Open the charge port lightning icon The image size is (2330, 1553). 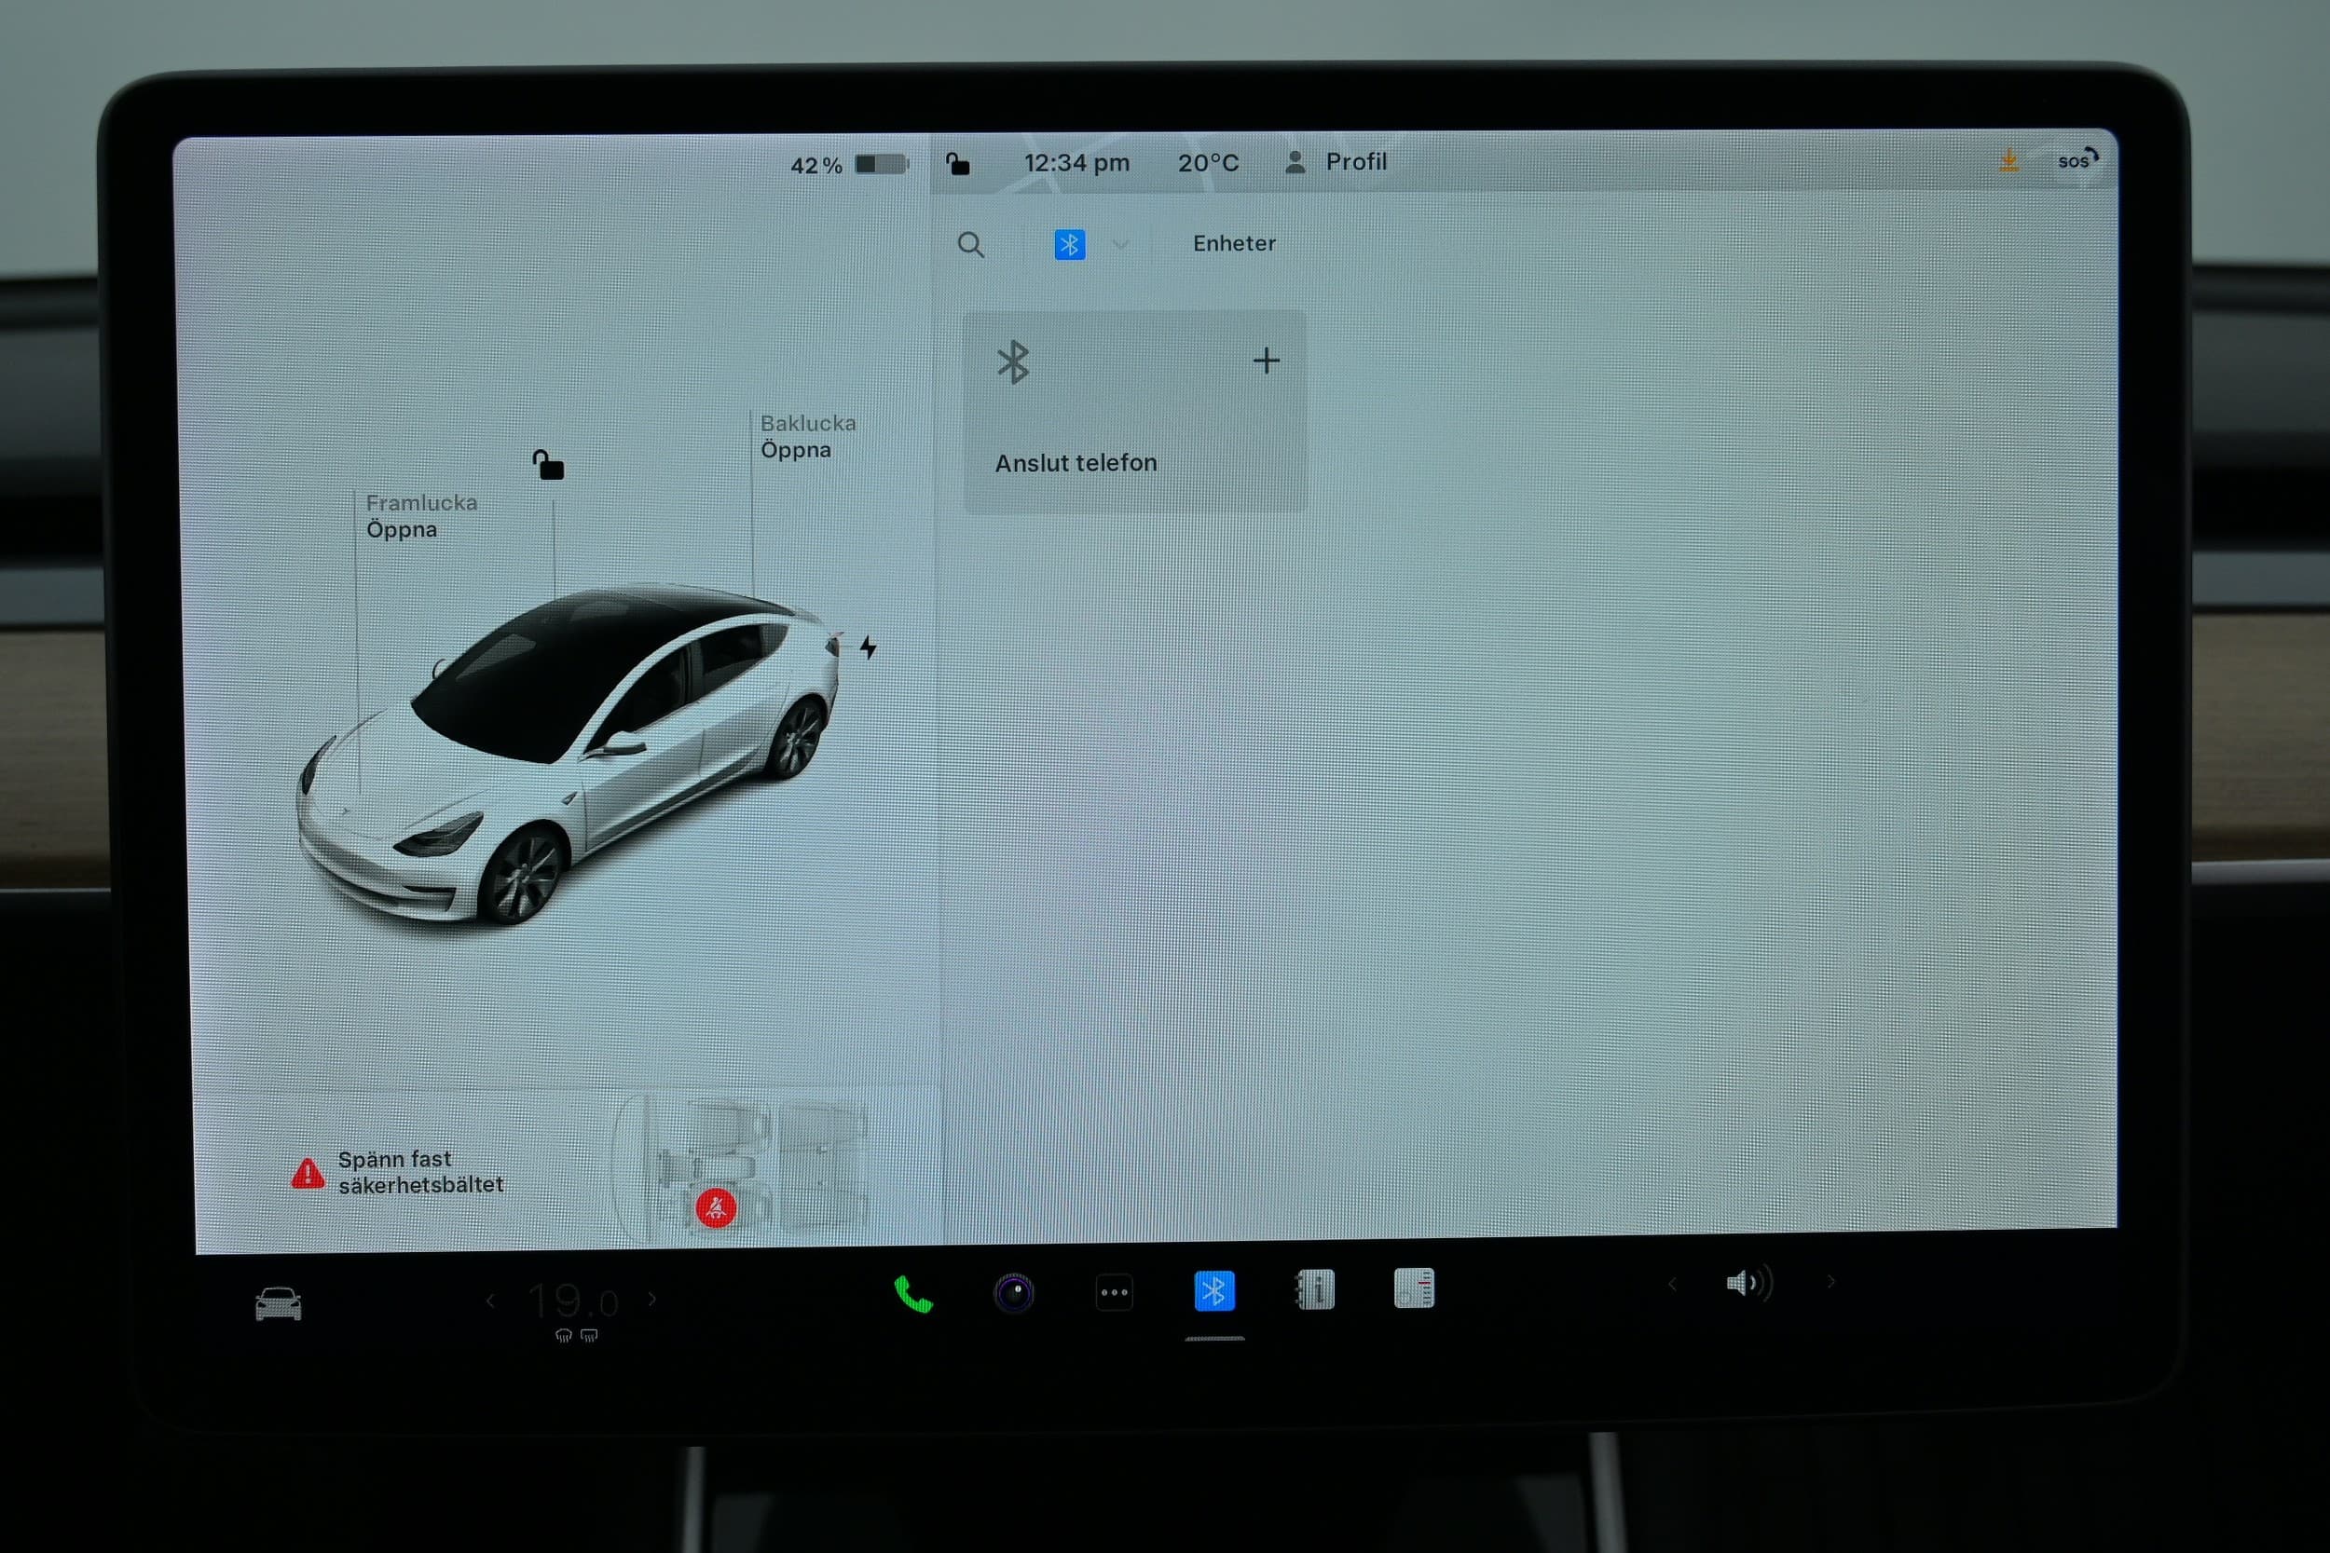click(x=868, y=647)
